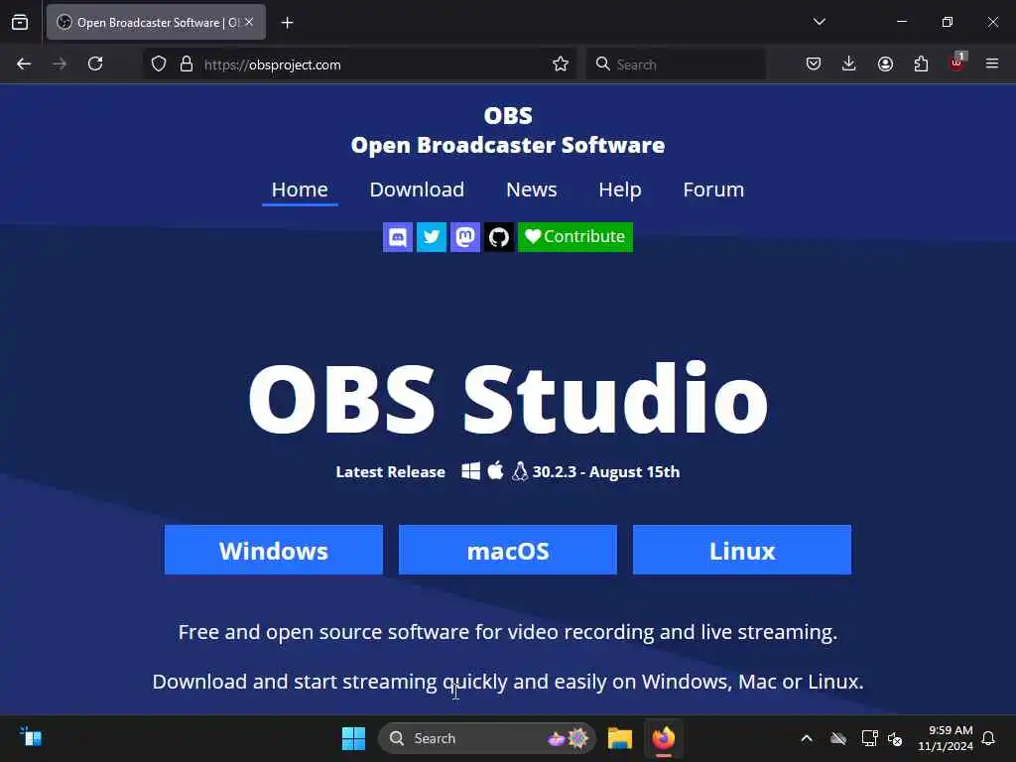Open the network status tray icon
This screenshot has height=762, width=1016.
pyautogui.click(x=869, y=738)
